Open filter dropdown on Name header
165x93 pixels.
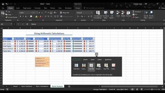[13, 39]
